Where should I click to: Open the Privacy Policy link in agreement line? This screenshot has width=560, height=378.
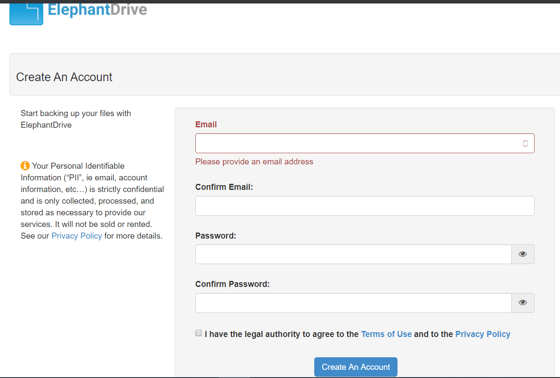click(482, 334)
